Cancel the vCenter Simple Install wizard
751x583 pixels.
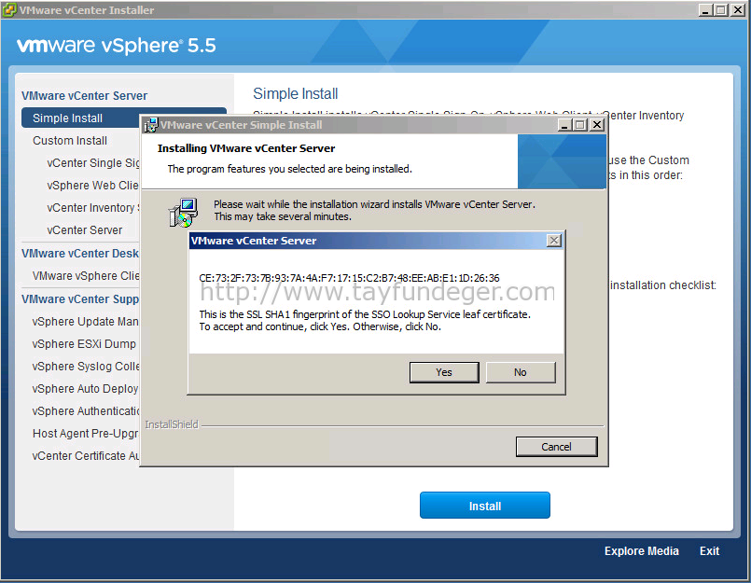click(x=557, y=447)
